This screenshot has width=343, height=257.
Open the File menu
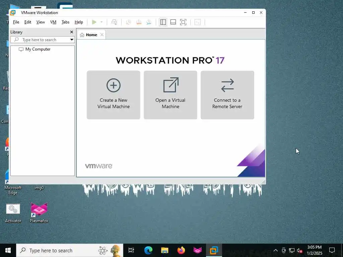click(x=16, y=22)
